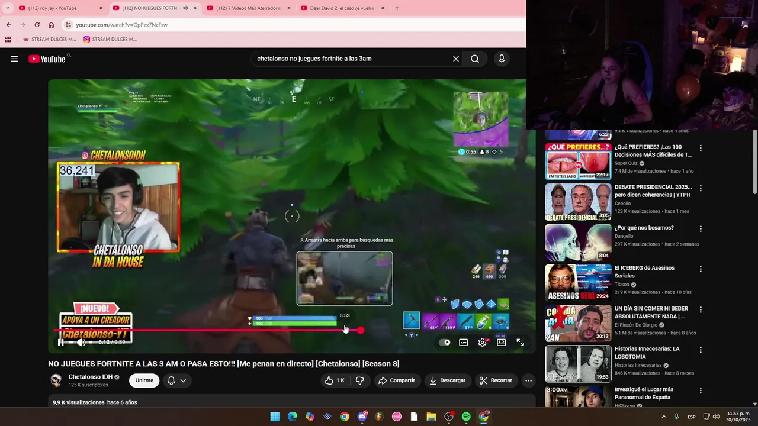View site information icon in address bar

pyautogui.click(x=68, y=25)
